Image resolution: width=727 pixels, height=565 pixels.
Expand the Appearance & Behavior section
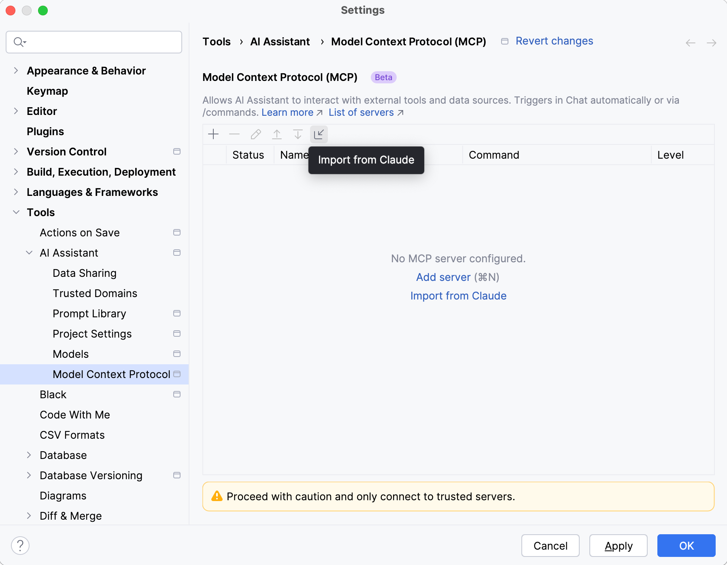tap(16, 71)
